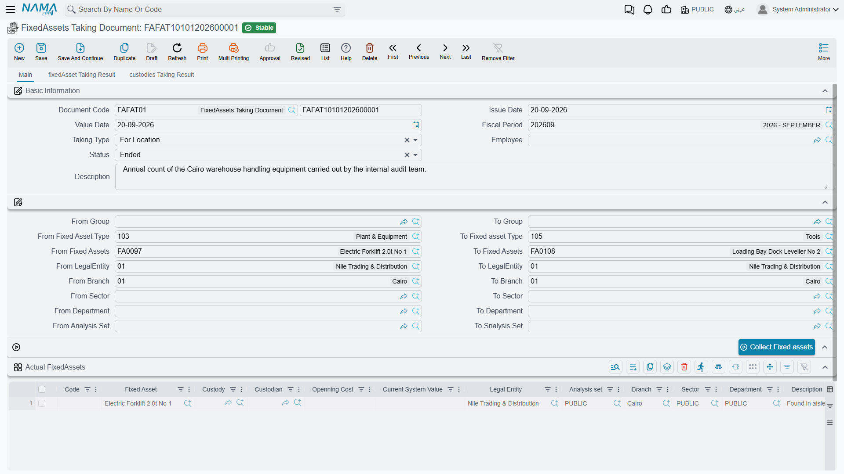Switch to fixedAsset Taking Result tab
The width and height of the screenshot is (844, 474).
pyautogui.click(x=82, y=75)
